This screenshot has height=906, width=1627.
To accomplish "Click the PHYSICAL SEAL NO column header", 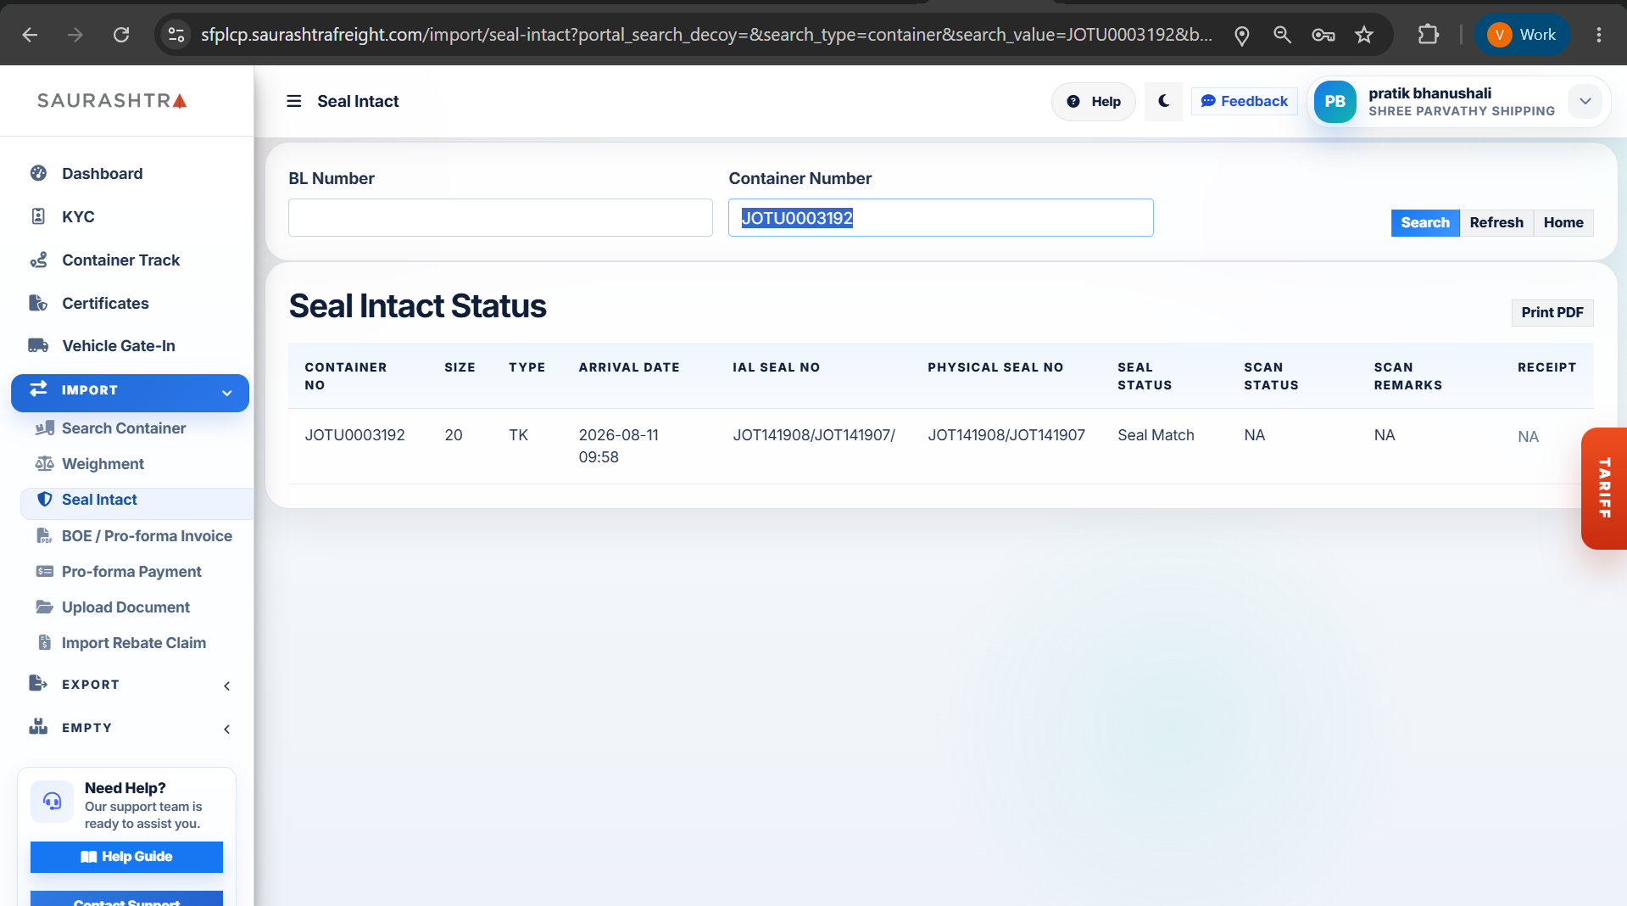I will 995,367.
